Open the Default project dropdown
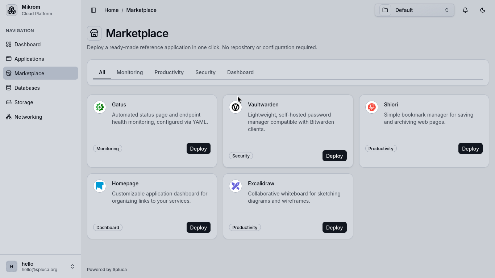495x278 pixels. click(415, 10)
